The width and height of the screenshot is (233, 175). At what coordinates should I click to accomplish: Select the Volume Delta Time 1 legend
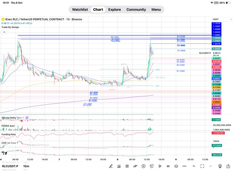pos(12,118)
